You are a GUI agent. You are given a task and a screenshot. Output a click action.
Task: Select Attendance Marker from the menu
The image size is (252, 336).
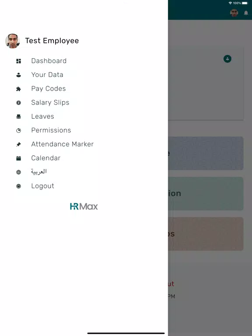pyautogui.click(x=63, y=144)
